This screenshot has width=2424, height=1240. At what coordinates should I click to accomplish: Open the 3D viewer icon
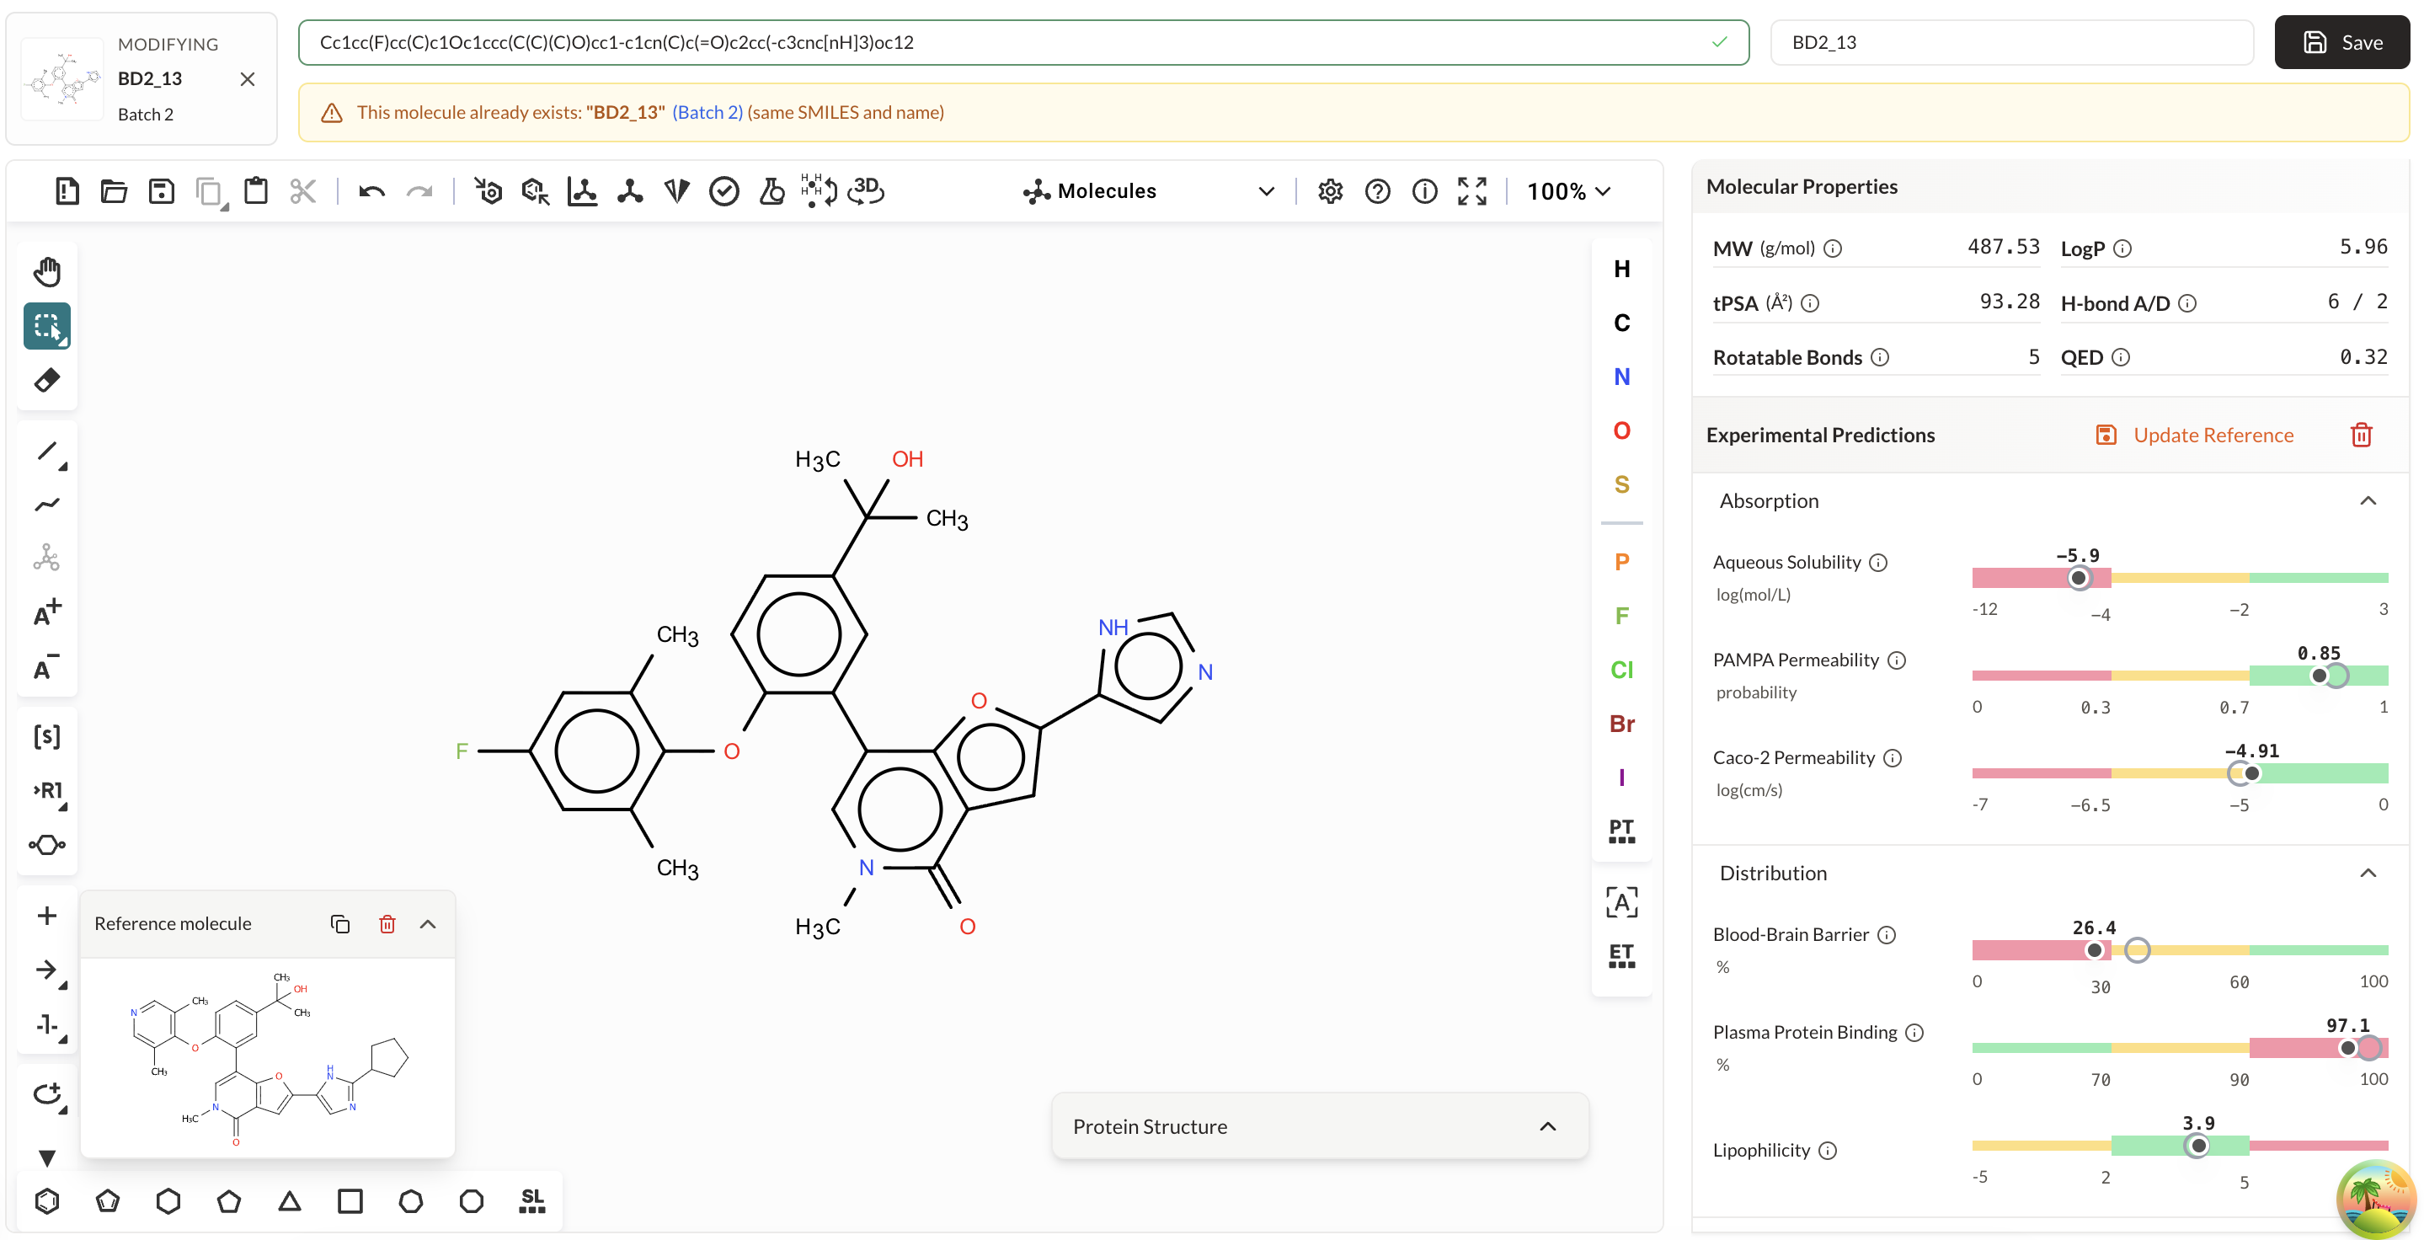click(x=866, y=191)
